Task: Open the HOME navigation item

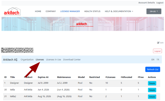Action: click(38, 11)
